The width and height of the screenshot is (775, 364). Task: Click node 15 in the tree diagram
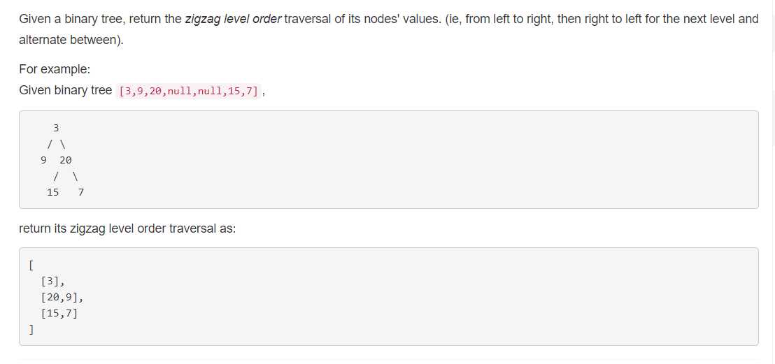click(x=53, y=192)
